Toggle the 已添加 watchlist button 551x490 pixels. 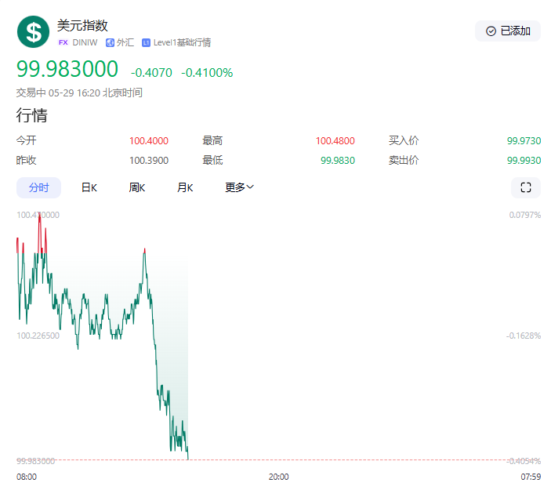click(x=508, y=31)
